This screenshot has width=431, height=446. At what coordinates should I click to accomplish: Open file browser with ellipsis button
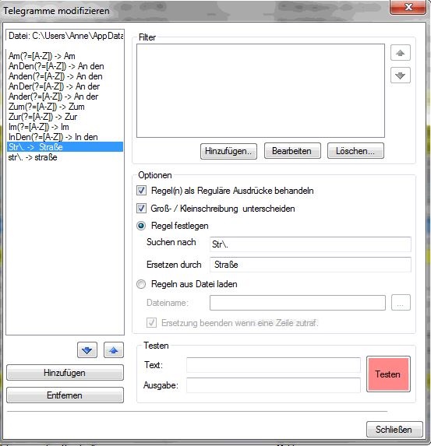pos(401,303)
